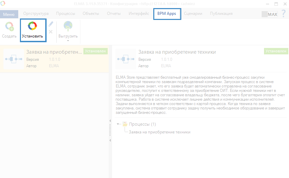
Task: Collapse left panel with upper splitter arrow
Action: click(x=110, y=121)
